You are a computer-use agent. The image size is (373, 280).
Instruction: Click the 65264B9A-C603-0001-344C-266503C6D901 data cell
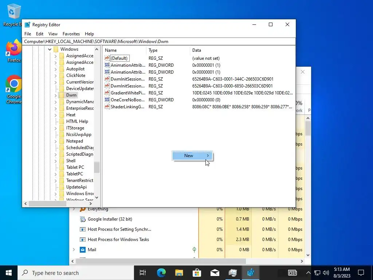233,79
